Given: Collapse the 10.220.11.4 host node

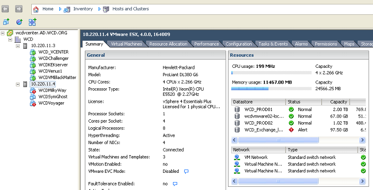Looking at the screenshot, I should click(x=18, y=84).
